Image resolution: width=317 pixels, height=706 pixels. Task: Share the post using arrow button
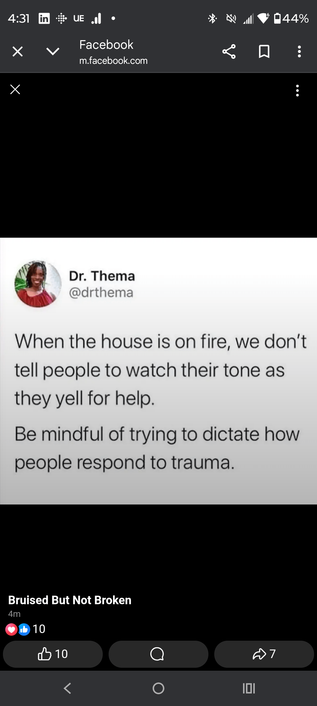click(264, 654)
